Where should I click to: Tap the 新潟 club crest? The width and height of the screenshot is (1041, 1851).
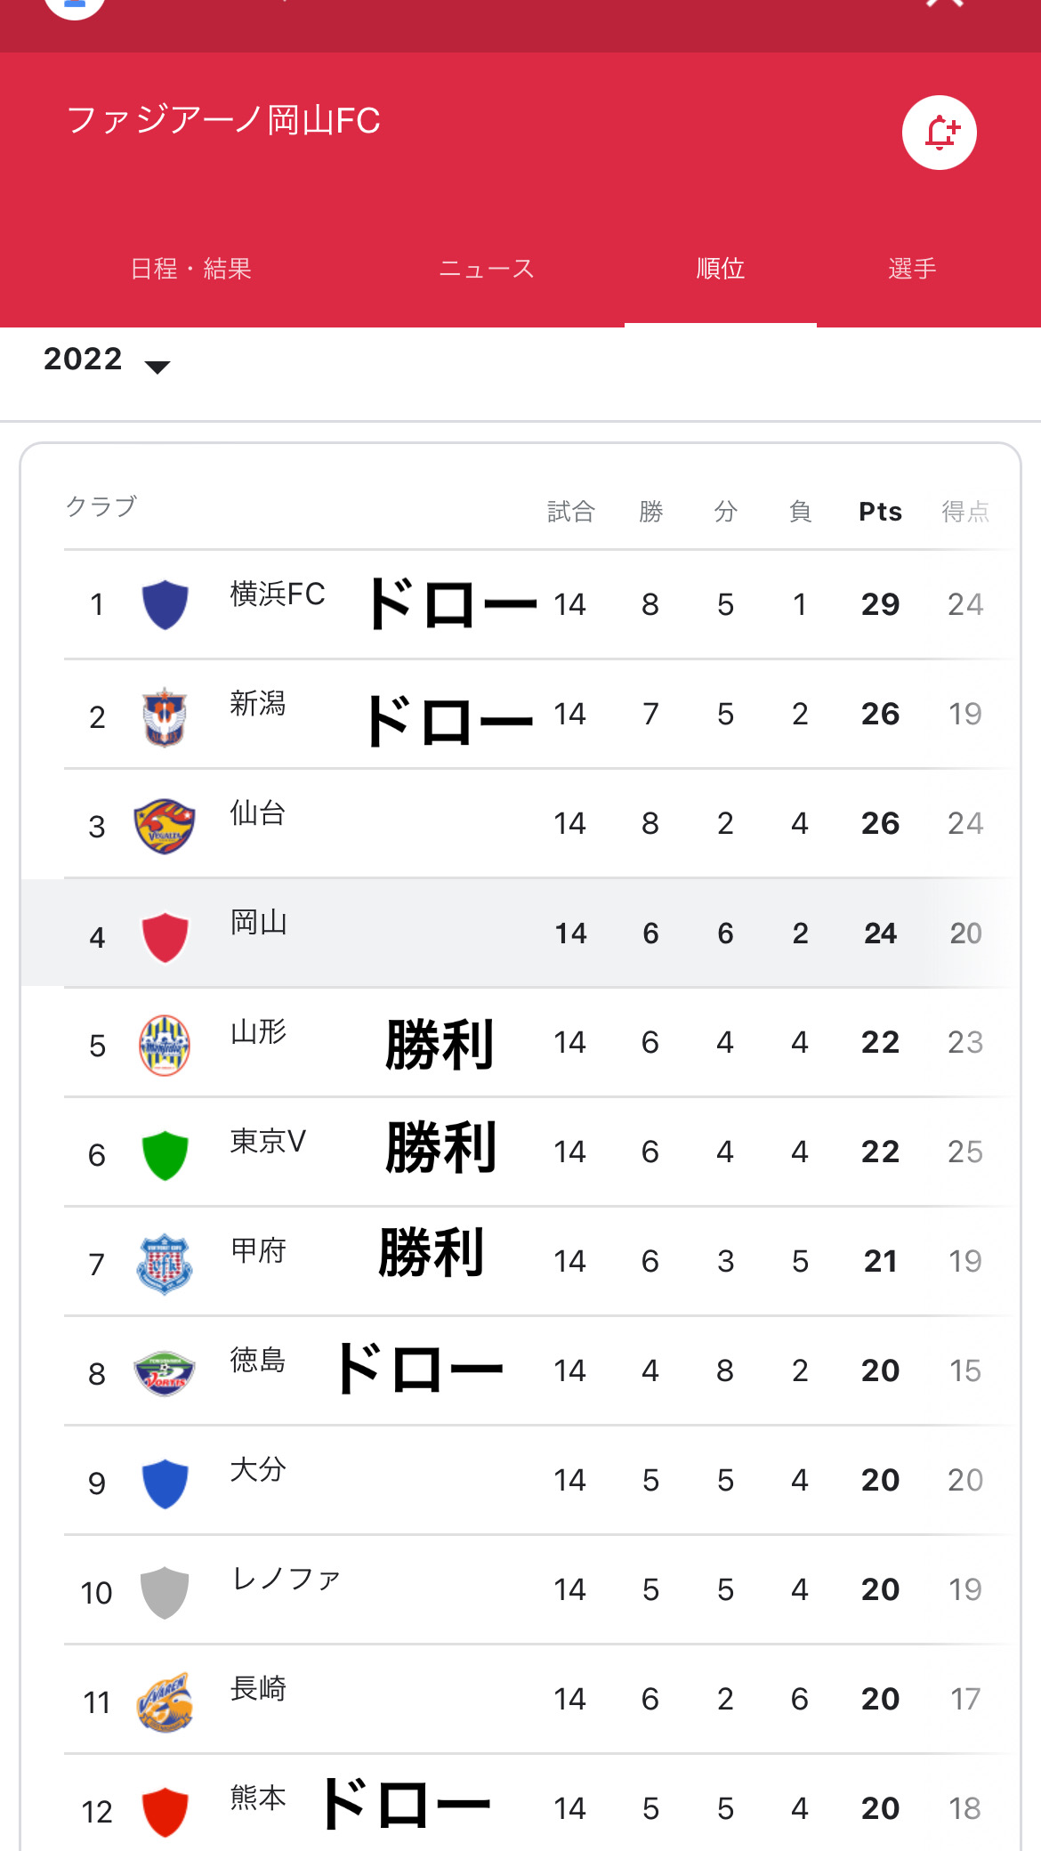(x=165, y=715)
